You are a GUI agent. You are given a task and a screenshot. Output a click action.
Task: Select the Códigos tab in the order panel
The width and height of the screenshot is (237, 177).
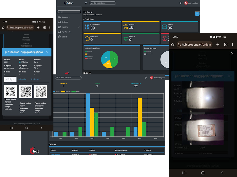point(10,79)
